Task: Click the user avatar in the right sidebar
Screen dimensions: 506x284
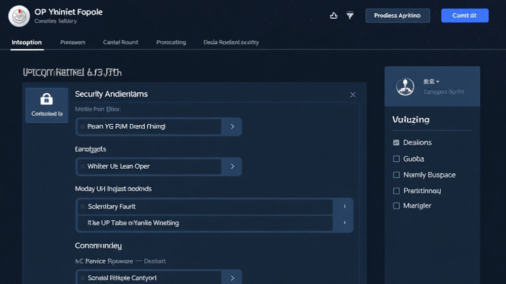Action: (x=405, y=87)
